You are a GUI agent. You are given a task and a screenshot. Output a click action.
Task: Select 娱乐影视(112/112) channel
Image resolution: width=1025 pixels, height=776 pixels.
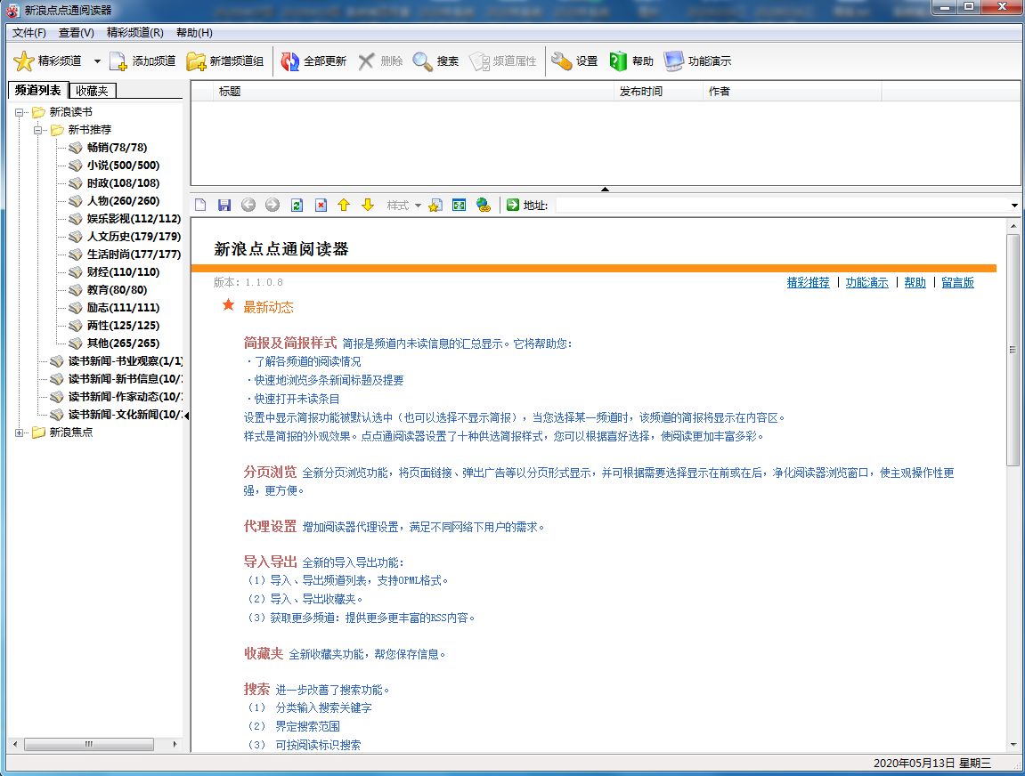(134, 219)
